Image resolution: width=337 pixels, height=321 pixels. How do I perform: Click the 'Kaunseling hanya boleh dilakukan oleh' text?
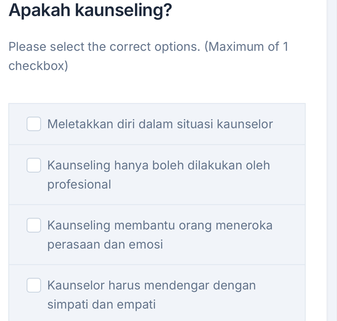click(159, 165)
